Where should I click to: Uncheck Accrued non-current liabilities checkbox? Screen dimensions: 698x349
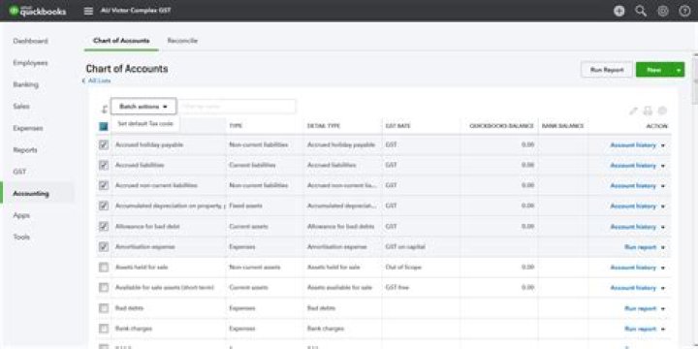[x=104, y=185]
